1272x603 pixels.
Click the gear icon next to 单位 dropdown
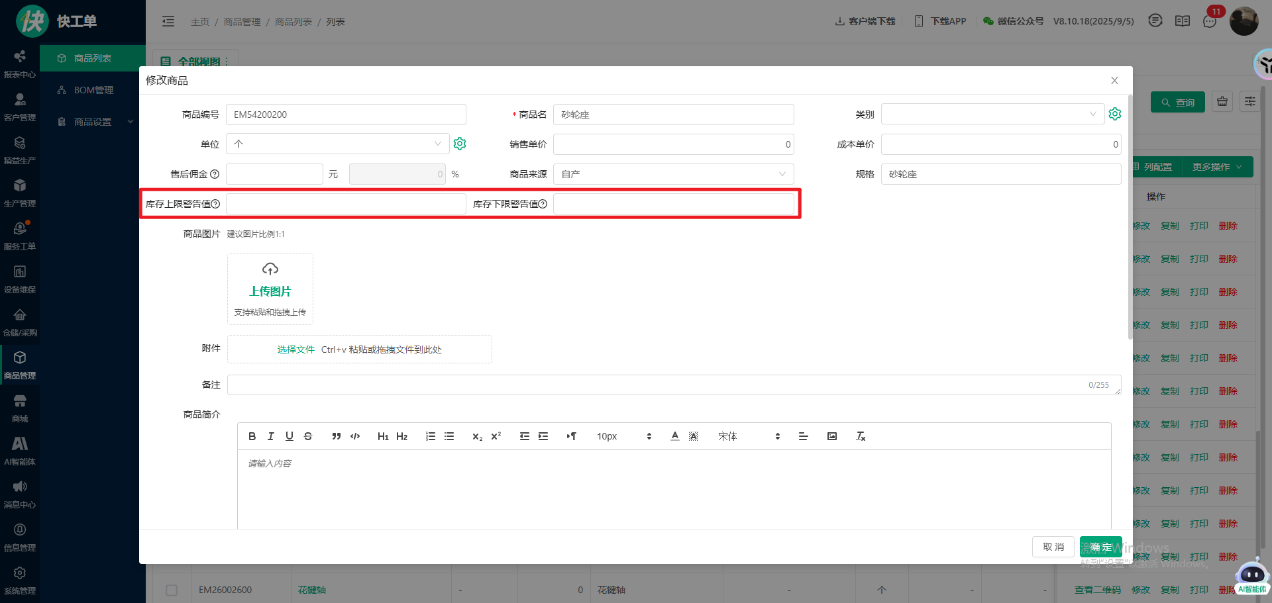pyautogui.click(x=460, y=144)
